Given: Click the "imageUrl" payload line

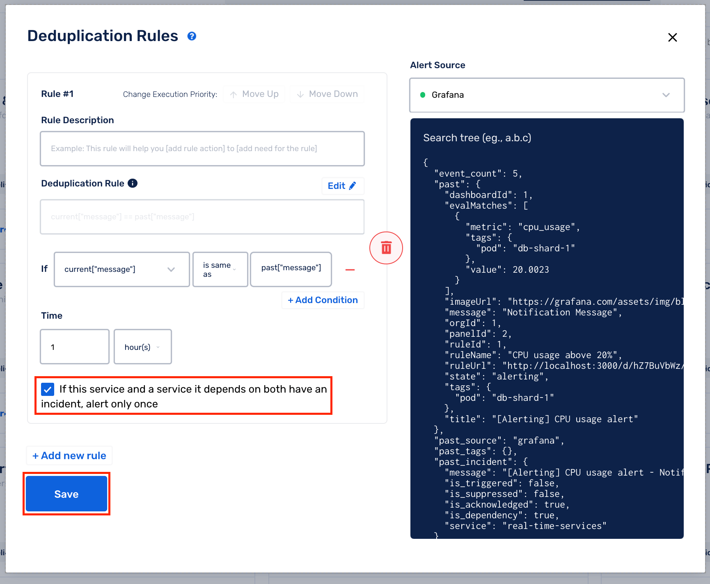Looking at the screenshot, I should [x=564, y=302].
